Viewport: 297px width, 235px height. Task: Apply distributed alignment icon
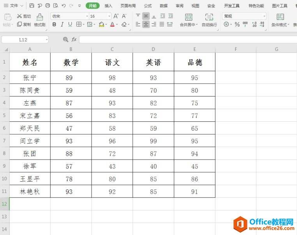(170, 24)
